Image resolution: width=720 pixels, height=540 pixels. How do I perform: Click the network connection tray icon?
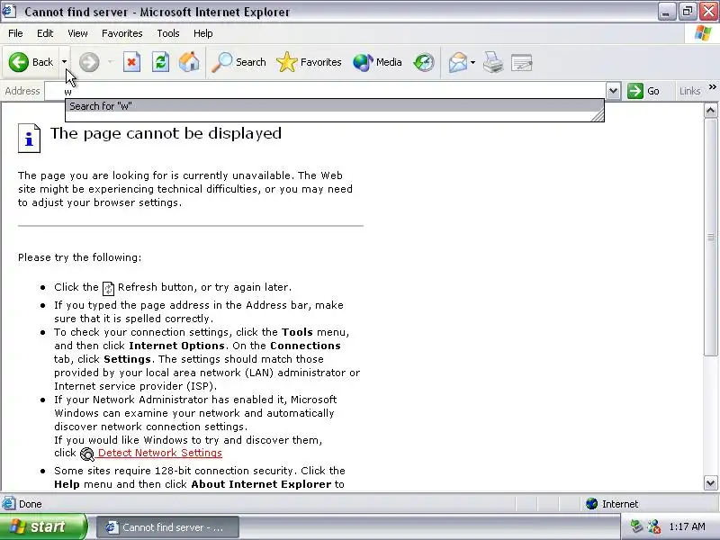coord(636,526)
